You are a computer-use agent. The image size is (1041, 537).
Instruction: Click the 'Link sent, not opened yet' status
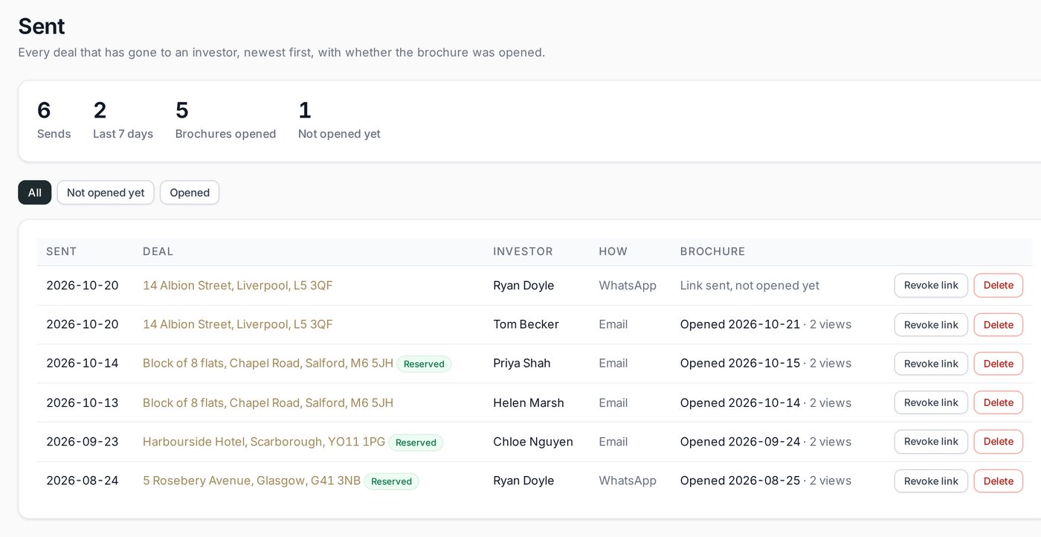point(750,286)
